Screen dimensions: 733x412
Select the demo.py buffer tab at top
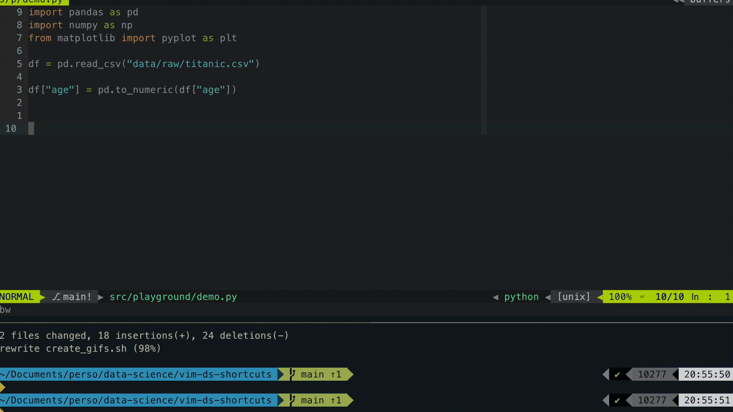34,2
